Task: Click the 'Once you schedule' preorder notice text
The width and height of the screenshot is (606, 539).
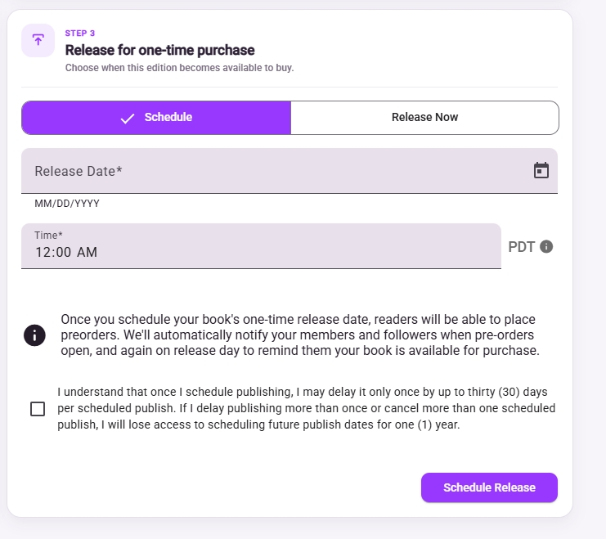Action: pyautogui.click(x=300, y=335)
